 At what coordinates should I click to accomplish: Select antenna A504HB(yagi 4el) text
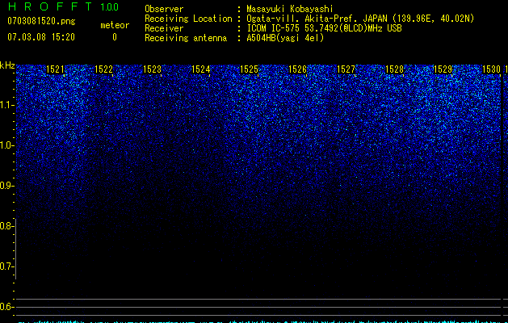pos(285,38)
